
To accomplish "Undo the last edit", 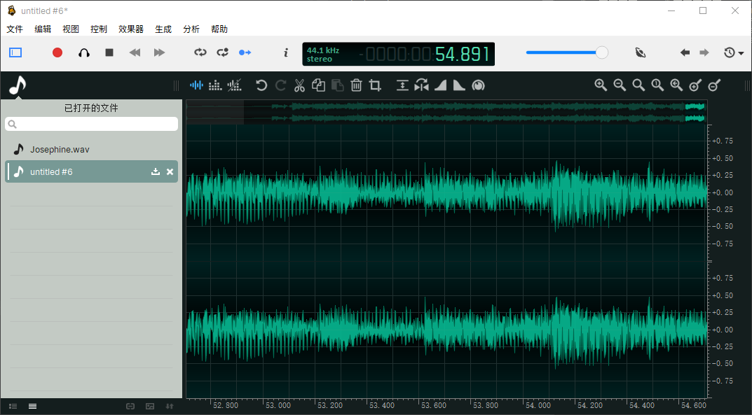I will (x=261, y=85).
